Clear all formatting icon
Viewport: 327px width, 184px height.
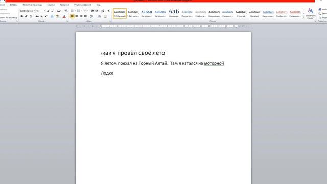tap(66, 11)
